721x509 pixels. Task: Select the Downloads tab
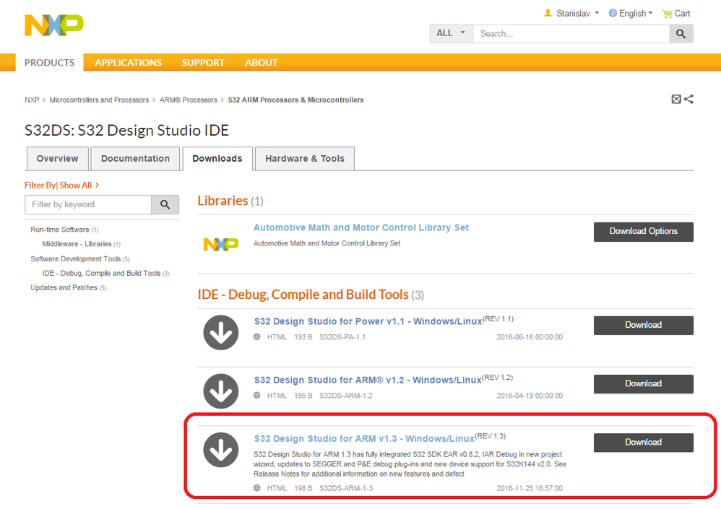(x=217, y=159)
